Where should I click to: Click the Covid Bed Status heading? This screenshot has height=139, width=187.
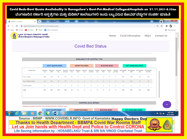(90, 46)
